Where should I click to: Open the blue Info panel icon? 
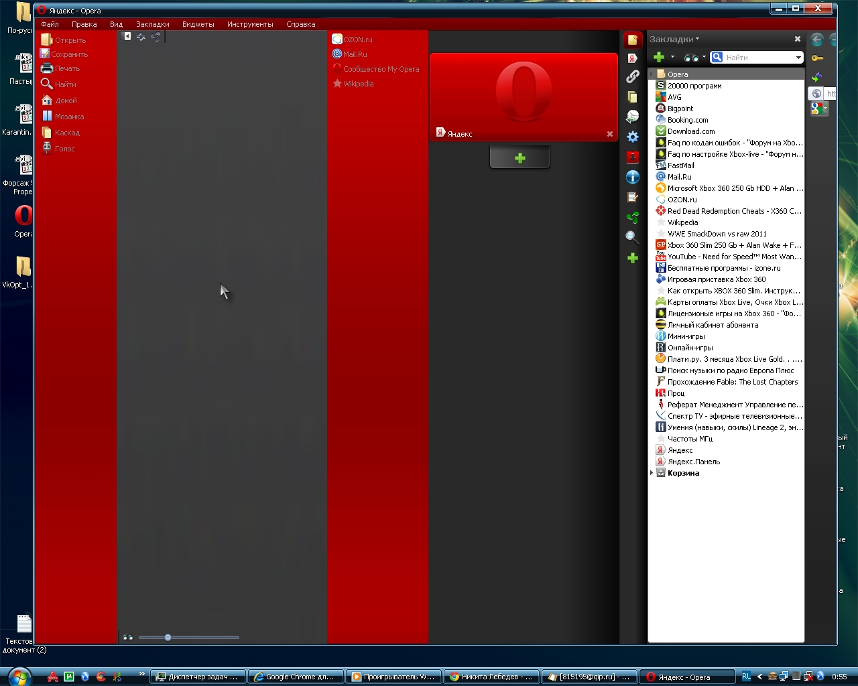[632, 177]
